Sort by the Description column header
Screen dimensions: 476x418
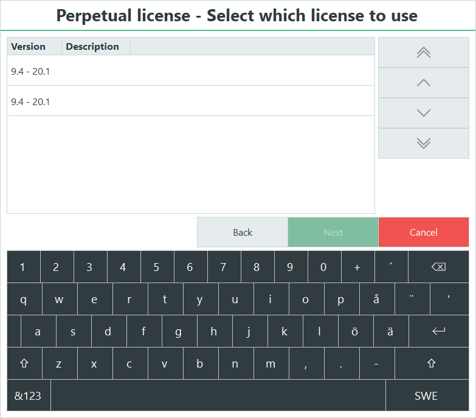(x=96, y=46)
